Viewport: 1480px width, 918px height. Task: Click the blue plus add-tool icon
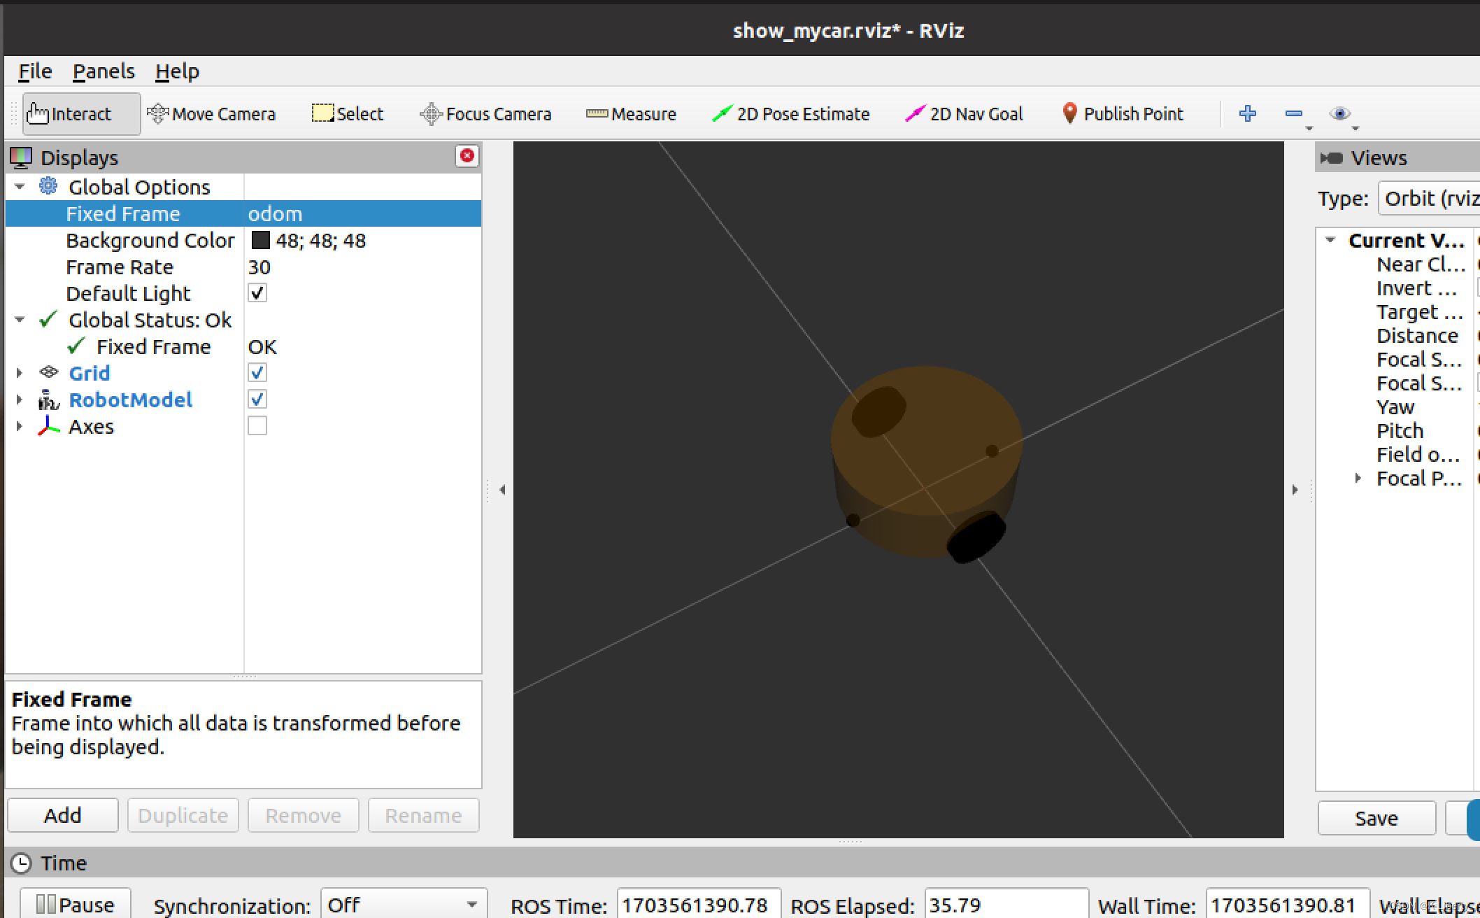(1247, 113)
